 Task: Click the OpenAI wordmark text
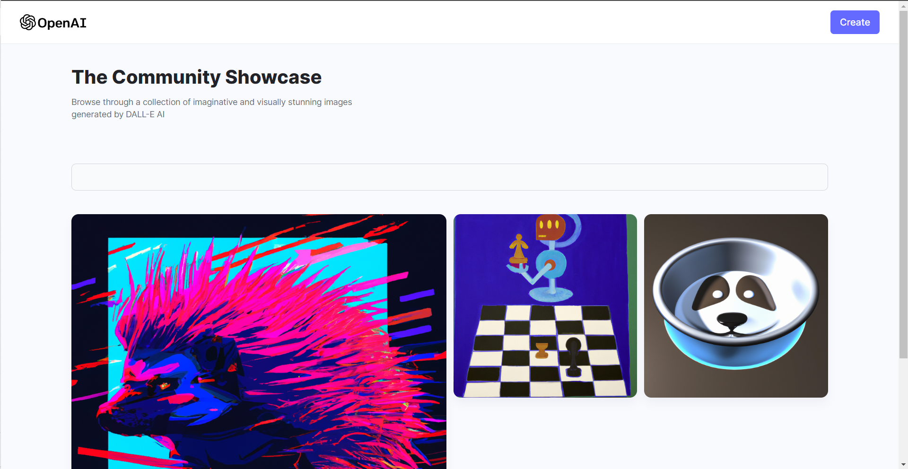(x=62, y=23)
